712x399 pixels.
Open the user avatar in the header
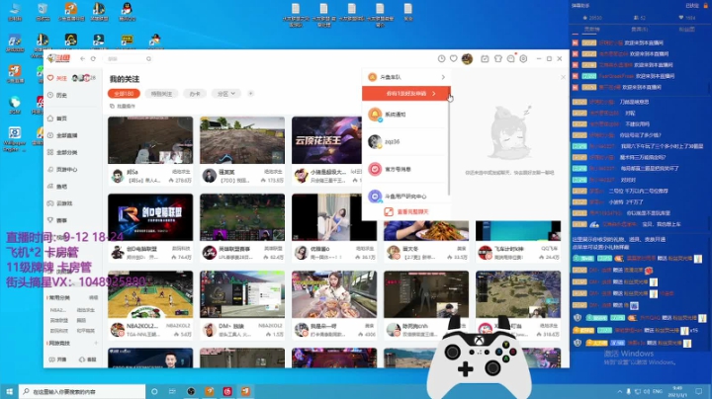coord(467,58)
